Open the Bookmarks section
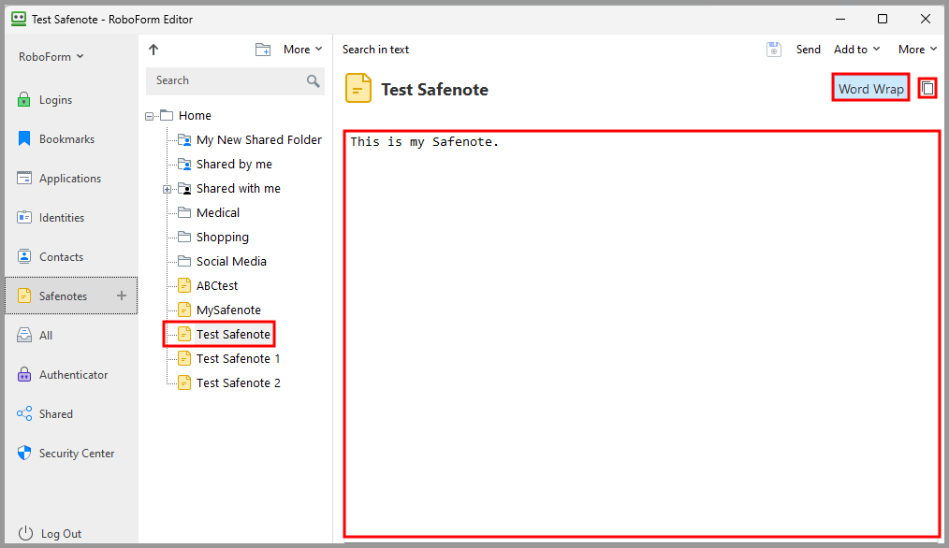The height and width of the screenshot is (548, 949). 71,139
